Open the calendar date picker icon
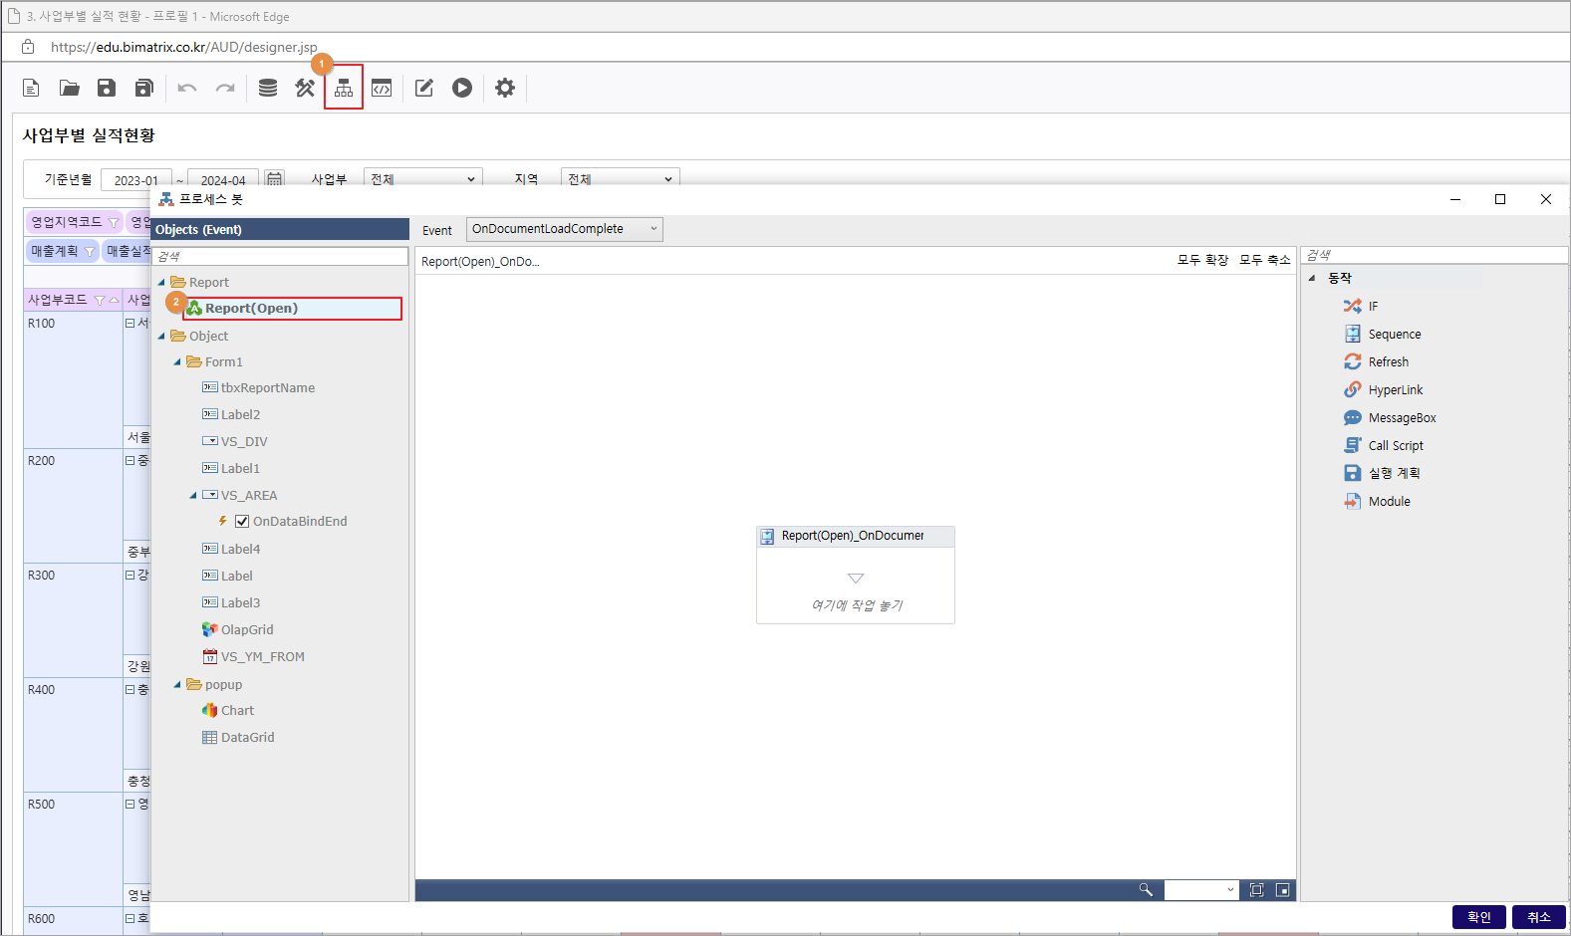Image resolution: width=1571 pixels, height=936 pixels. [275, 178]
